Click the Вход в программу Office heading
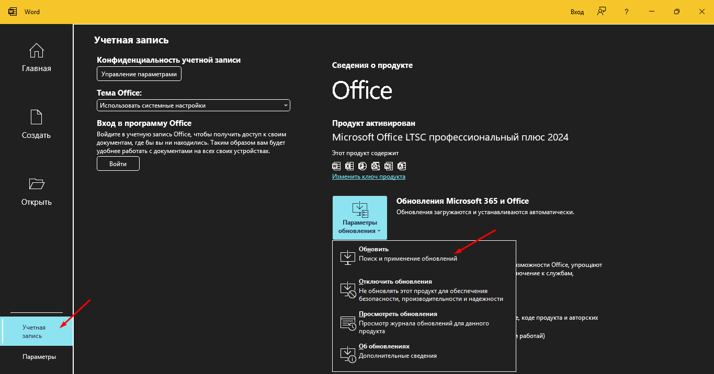Screen dimensions: 714x374 pyautogui.click(x=144, y=123)
